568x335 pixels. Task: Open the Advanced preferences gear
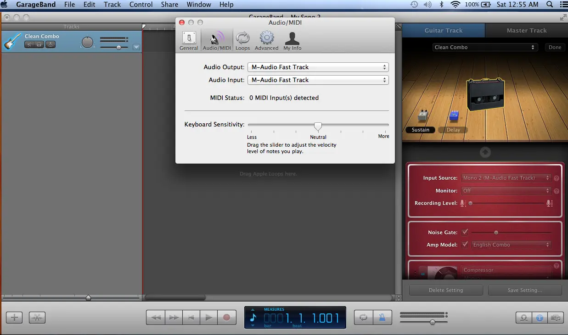(x=267, y=41)
